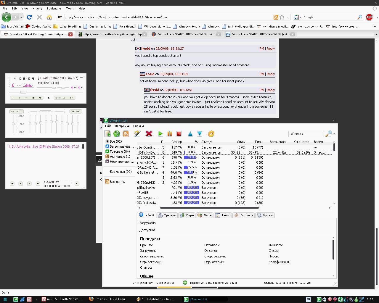Image resolution: width=379 pixels, height=303 pixels.
Task: Go to Firefox home page
Action: pos(49,17)
